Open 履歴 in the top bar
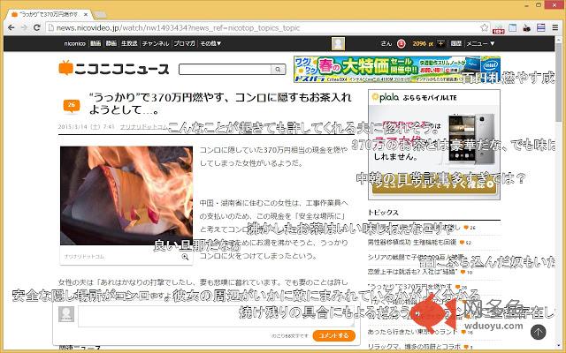This screenshot has height=353, width=566. [456, 43]
